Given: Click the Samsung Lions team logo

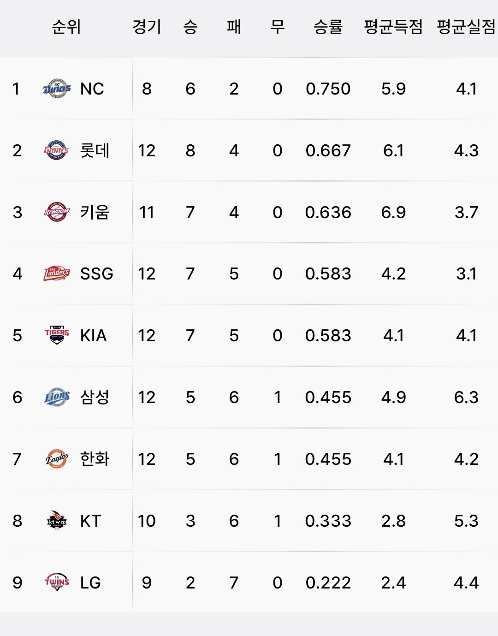Looking at the screenshot, I should 57,397.
